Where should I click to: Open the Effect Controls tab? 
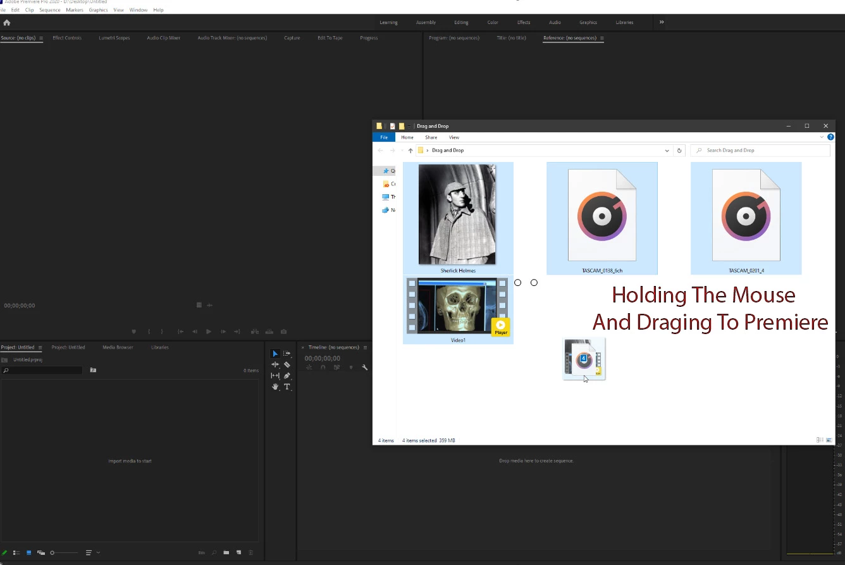[67, 38]
